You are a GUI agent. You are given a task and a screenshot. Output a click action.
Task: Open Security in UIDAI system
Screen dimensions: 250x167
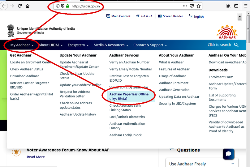(178, 104)
